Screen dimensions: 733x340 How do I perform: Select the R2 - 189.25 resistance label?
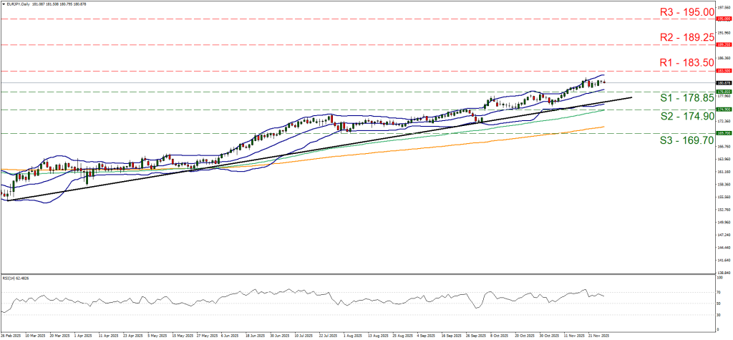click(x=686, y=37)
